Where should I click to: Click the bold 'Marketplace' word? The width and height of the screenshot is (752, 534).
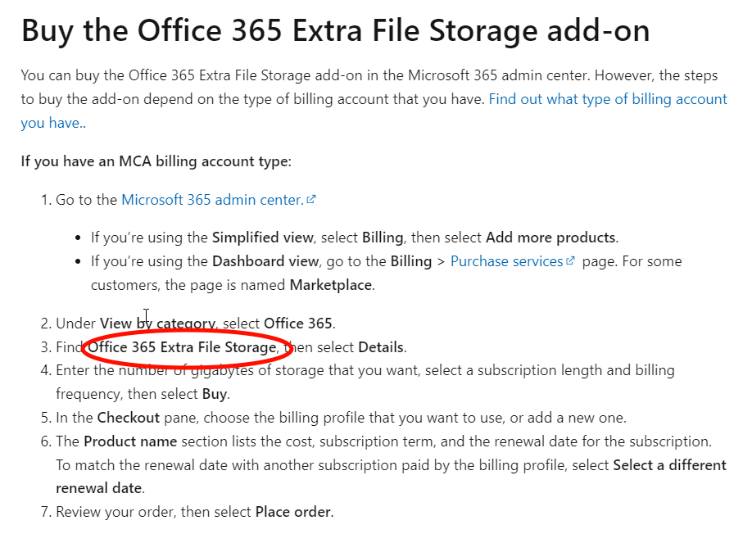click(330, 285)
